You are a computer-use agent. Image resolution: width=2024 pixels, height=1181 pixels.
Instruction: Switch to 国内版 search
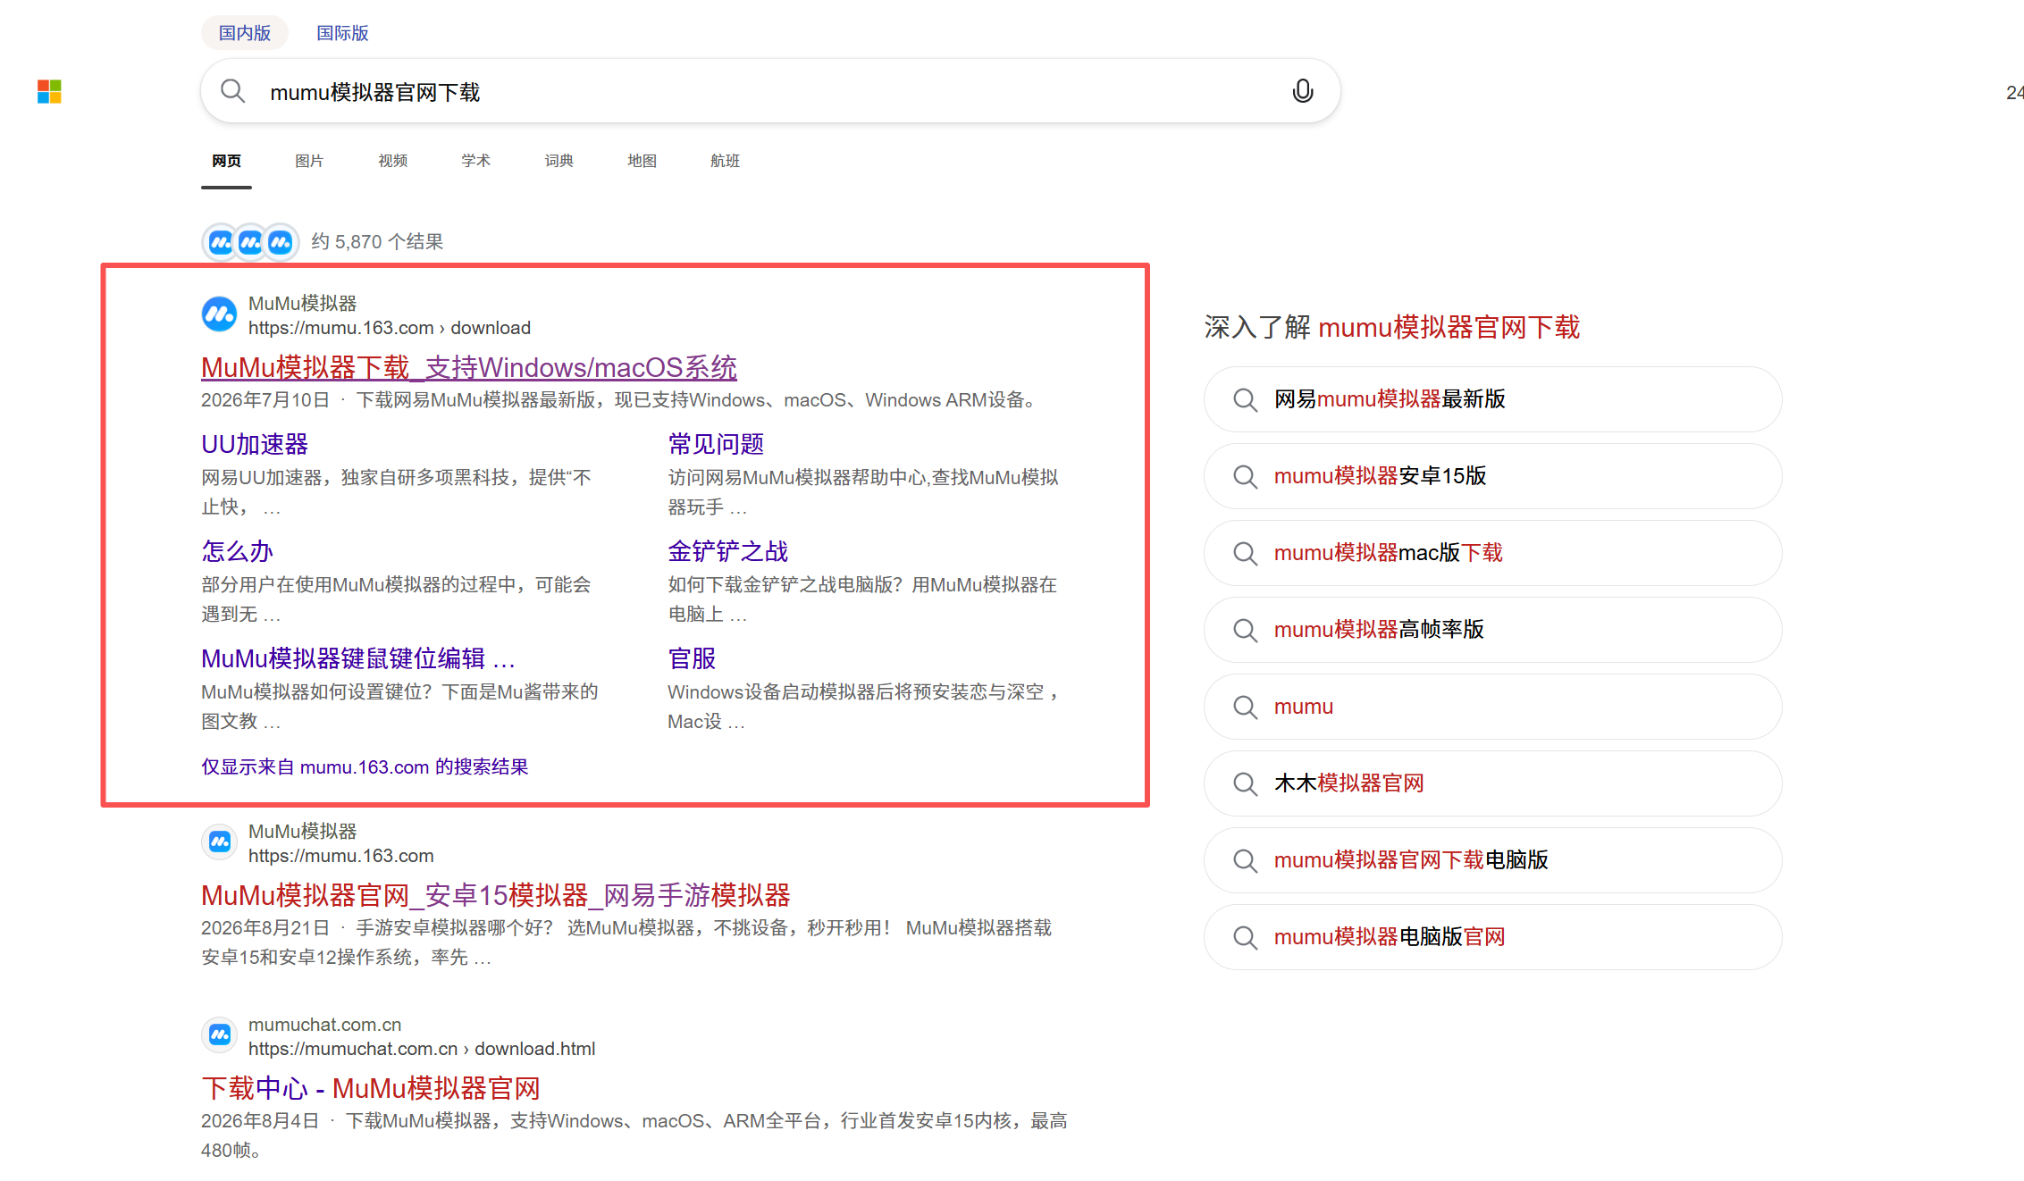[245, 33]
